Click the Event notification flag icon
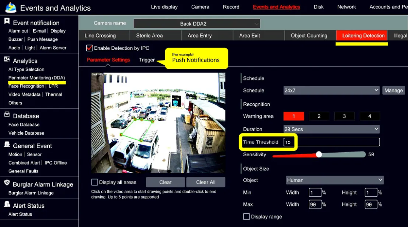408x227 pixels. coord(7,21)
